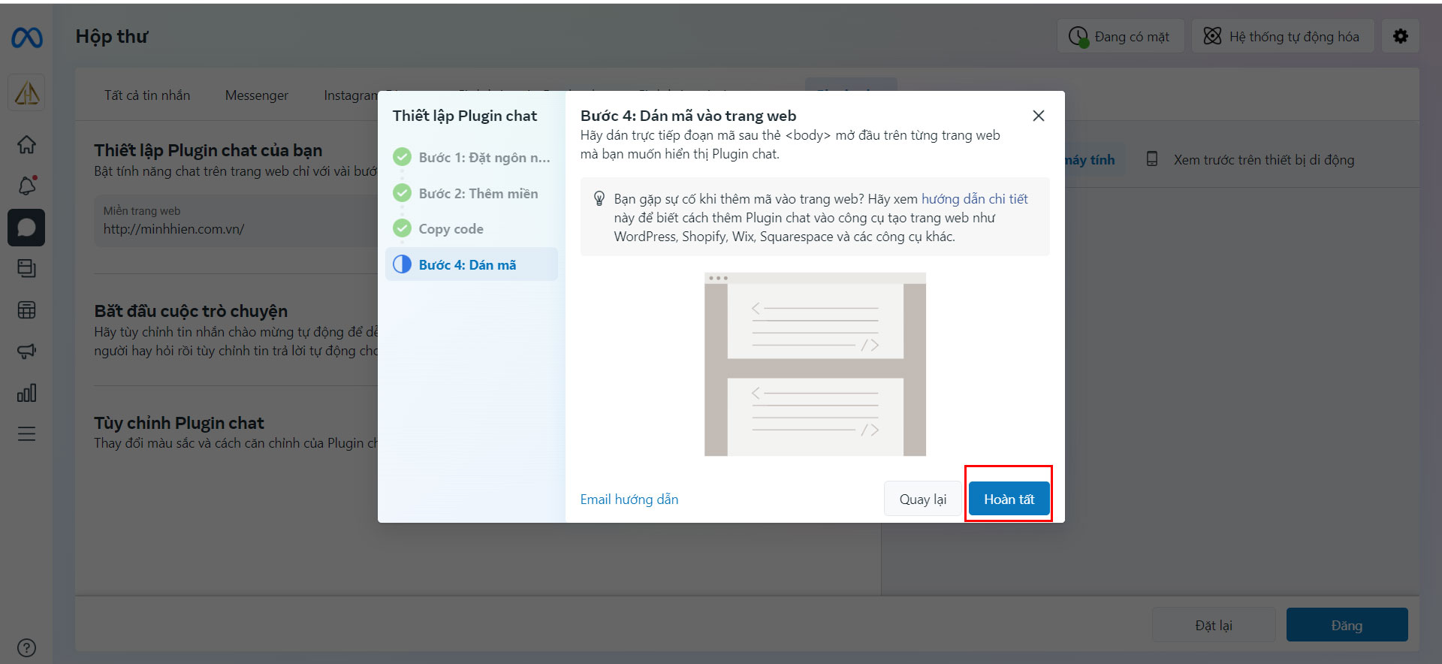The height and width of the screenshot is (664, 1442).
Task: Select the 'Copy code' step
Action: (x=451, y=229)
